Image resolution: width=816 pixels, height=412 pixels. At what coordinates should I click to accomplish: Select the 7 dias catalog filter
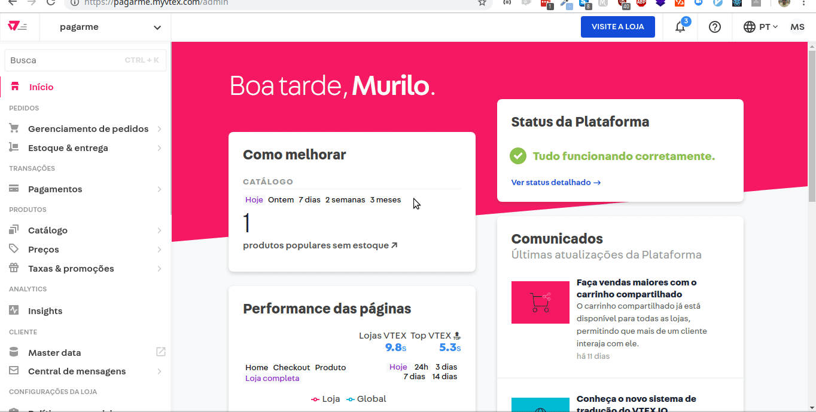pyautogui.click(x=309, y=200)
